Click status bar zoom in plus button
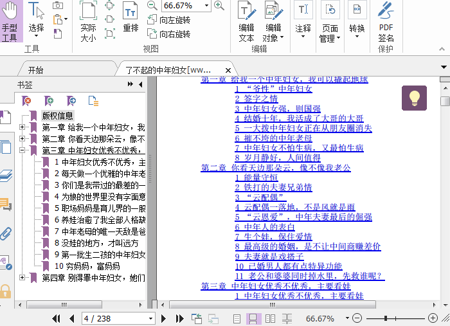The image size is (450, 326). (x=433, y=318)
